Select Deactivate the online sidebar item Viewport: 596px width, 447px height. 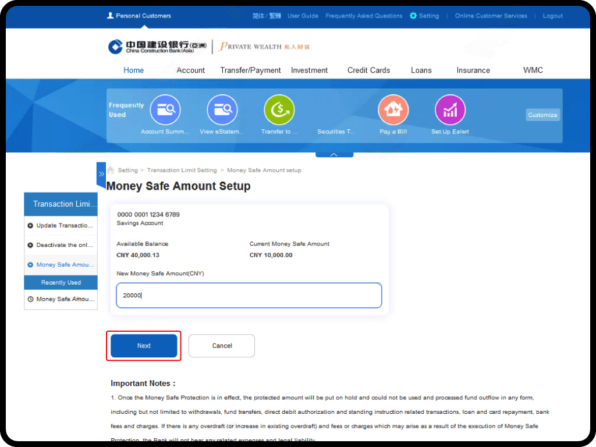pos(61,245)
